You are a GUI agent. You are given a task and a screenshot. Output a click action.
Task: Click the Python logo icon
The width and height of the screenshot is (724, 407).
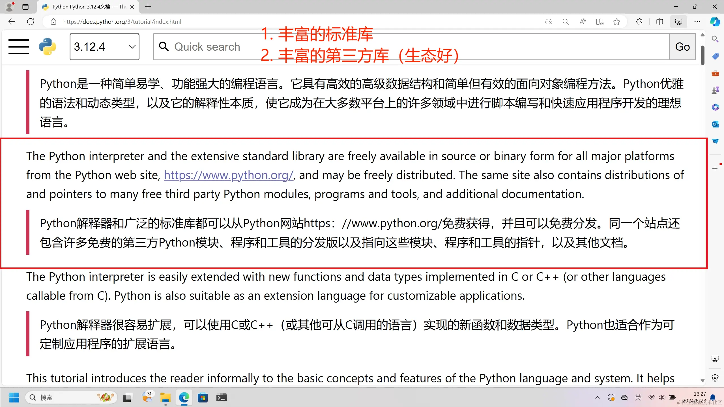(47, 47)
